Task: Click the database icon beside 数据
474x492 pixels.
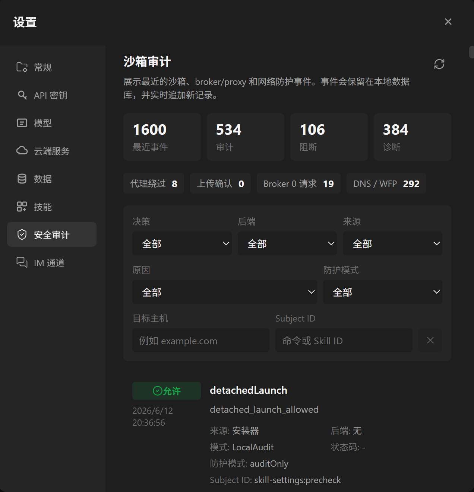Action: (22, 179)
